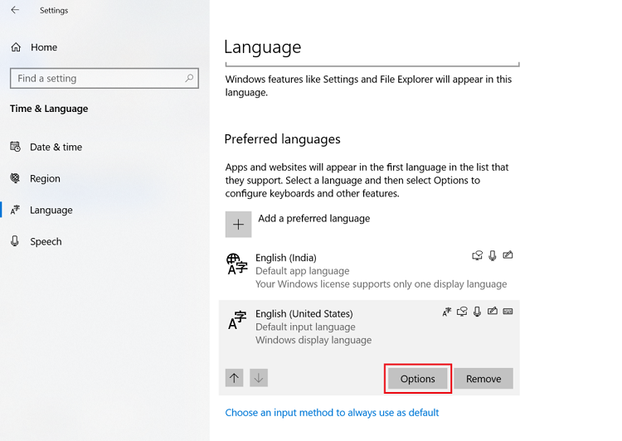The width and height of the screenshot is (622, 441).
Task: Open Date & time settings
Action: coord(56,147)
